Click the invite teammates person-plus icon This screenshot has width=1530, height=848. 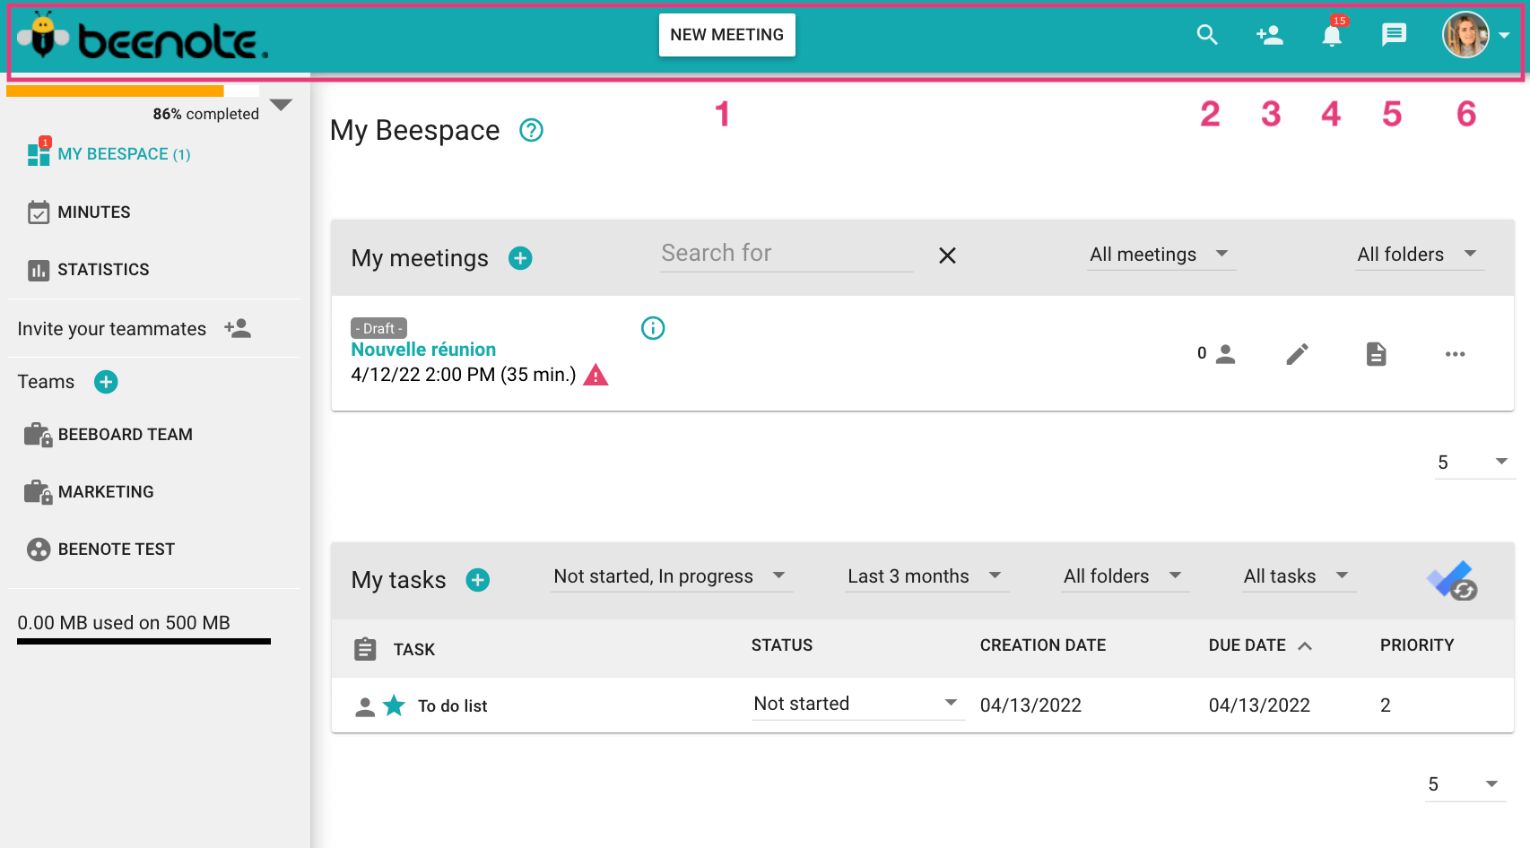pyautogui.click(x=238, y=328)
